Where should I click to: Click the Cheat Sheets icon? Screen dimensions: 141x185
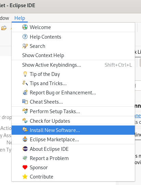tap(25, 102)
